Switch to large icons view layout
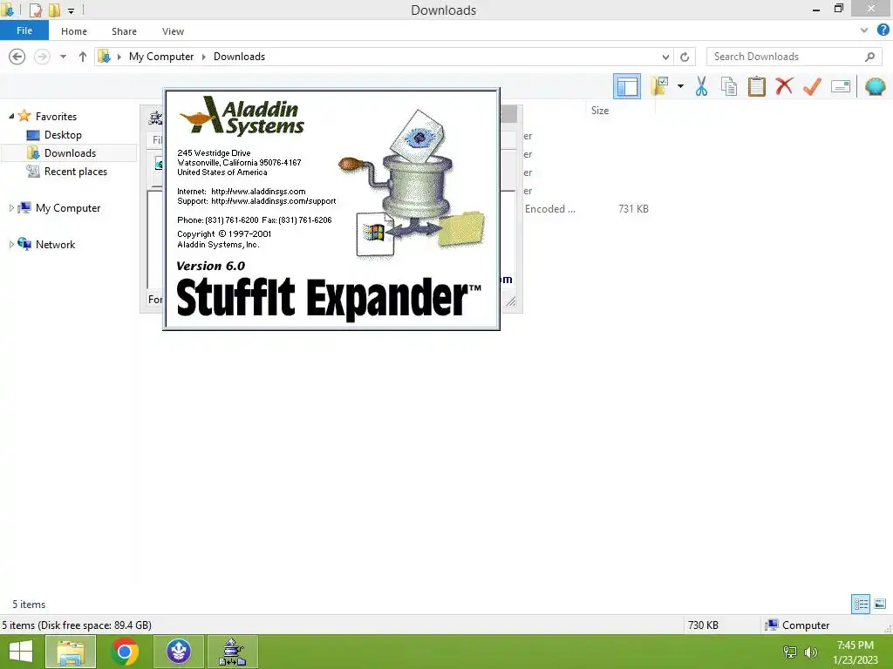 click(x=880, y=604)
